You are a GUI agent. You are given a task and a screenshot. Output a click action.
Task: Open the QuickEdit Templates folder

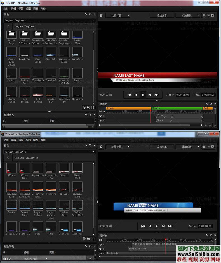click(x=64, y=34)
